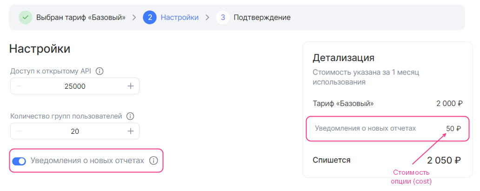Click the groups field showing 20
The image size is (480, 191).
pyautogui.click(x=75, y=131)
